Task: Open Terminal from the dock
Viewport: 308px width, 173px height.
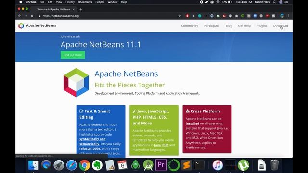Action: click(199, 165)
